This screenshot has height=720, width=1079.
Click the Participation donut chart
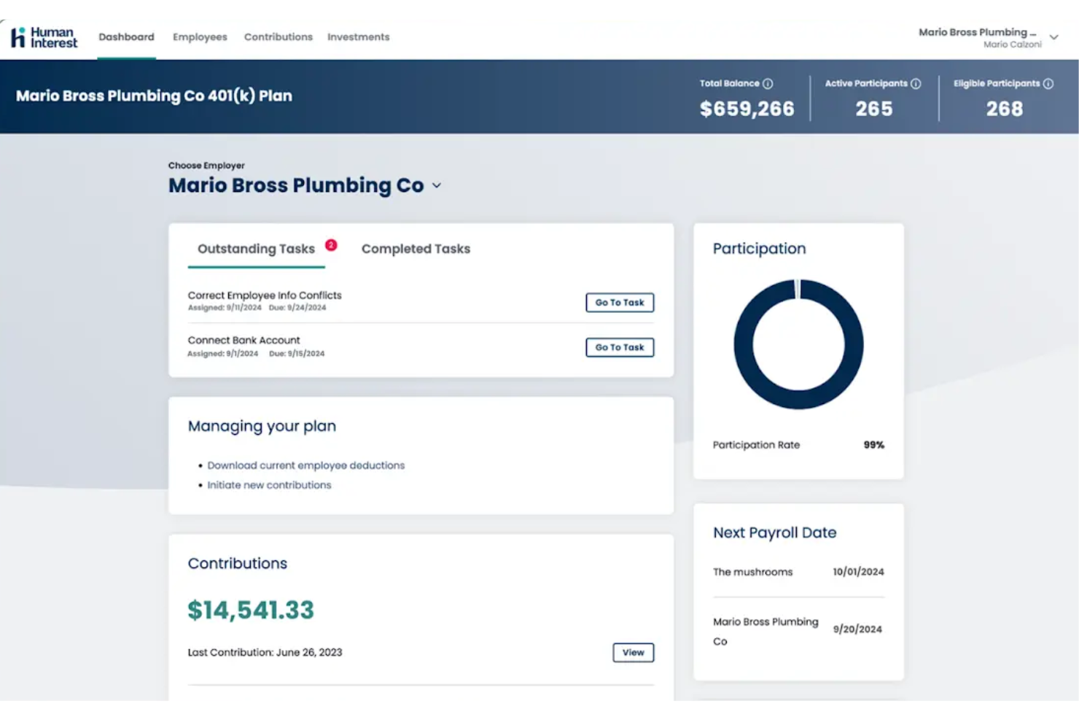point(798,344)
